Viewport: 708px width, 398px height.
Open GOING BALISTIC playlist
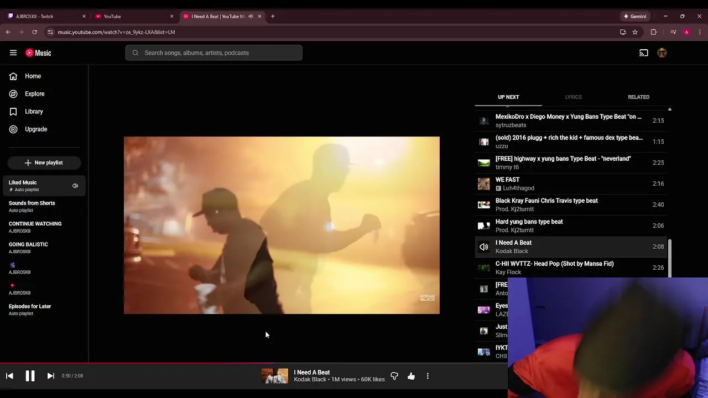pos(44,248)
